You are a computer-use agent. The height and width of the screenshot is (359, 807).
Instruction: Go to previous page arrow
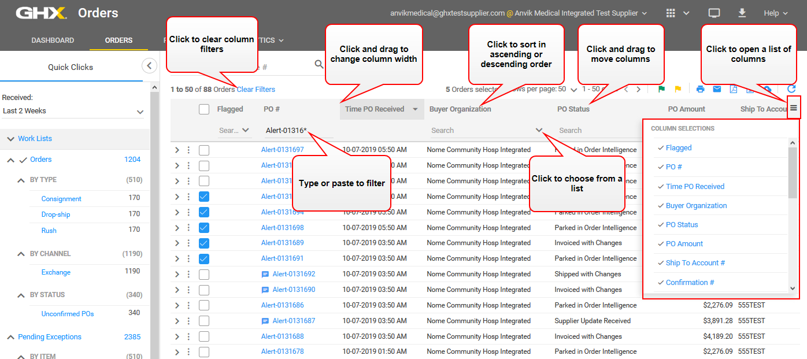coord(626,90)
